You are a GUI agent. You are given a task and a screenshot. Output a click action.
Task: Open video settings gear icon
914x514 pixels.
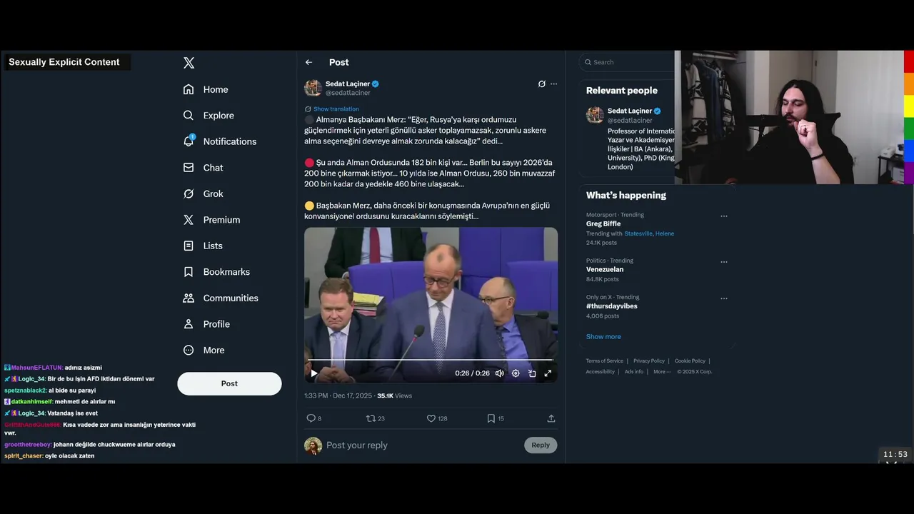tap(516, 373)
